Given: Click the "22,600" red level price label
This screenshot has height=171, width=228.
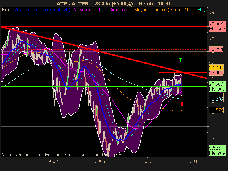Looking at the screenshot, I should point(216,73).
